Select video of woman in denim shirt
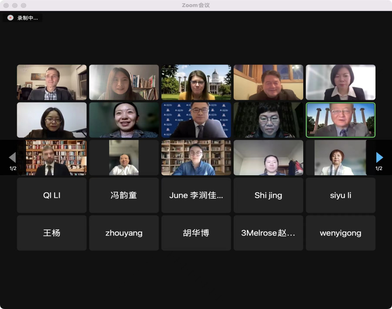392x309 pixels. point(196,158)
